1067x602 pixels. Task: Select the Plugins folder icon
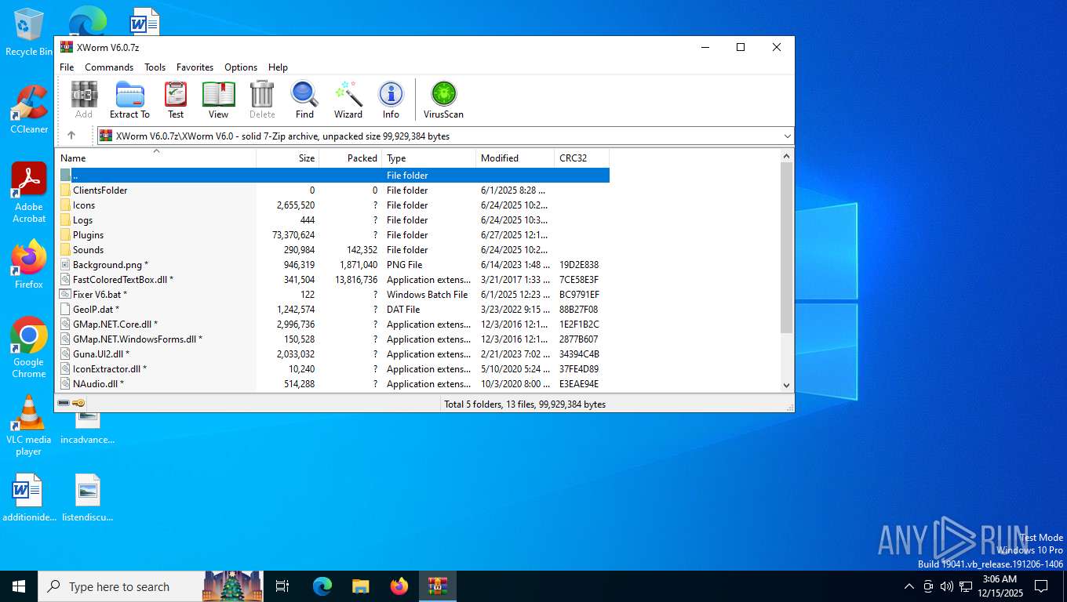(x=66, y=235)
